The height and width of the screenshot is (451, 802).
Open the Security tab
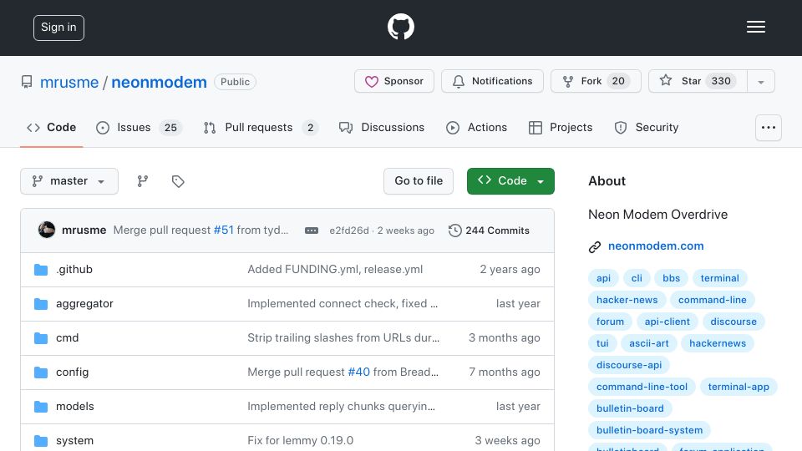click(x=646, y=127)
